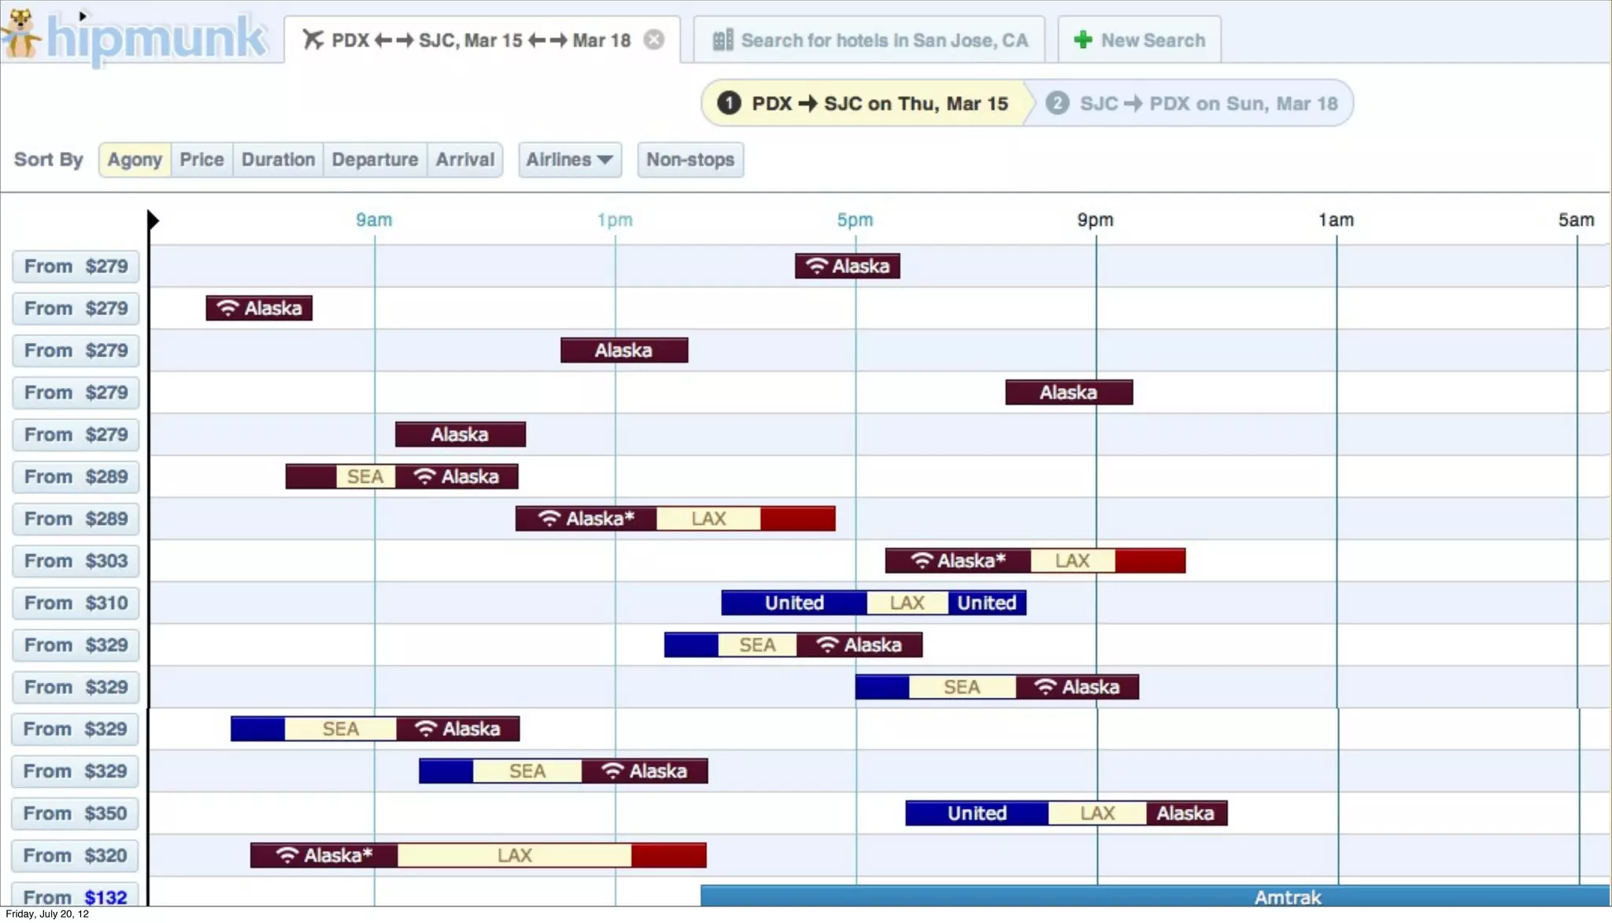1612x923 pixels.
Task: Sort flights by Agony
Action: pos(135,160)
